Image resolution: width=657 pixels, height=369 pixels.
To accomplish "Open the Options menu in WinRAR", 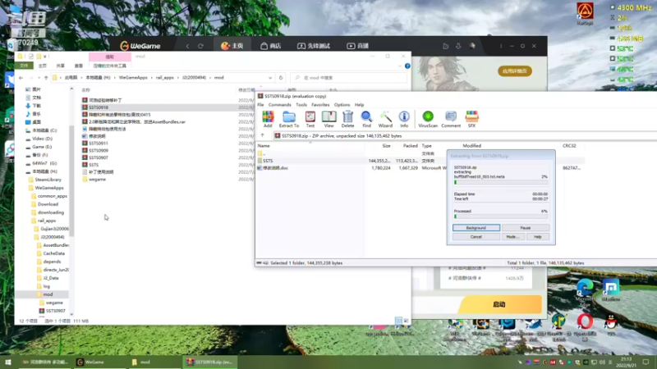I will point(342,105).
